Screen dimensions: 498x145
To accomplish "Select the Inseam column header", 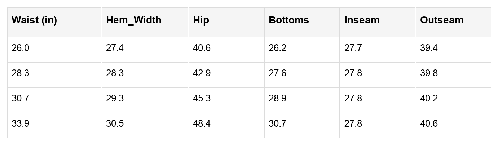I will click(x=362, y=20).
